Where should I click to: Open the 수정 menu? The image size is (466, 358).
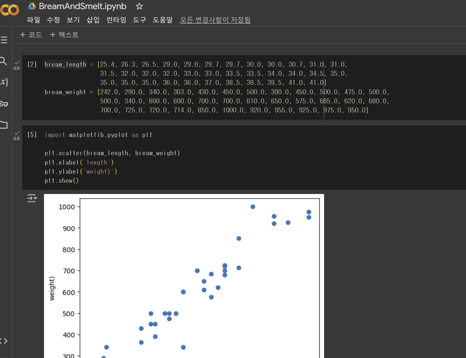tap(53, 20)
